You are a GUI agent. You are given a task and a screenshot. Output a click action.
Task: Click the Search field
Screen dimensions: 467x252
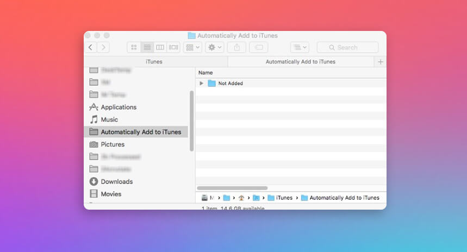coord(347,47)
